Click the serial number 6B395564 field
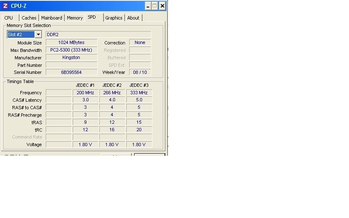Image resolution: width=349 pixels, height=218 pixels. click(71, 72)
